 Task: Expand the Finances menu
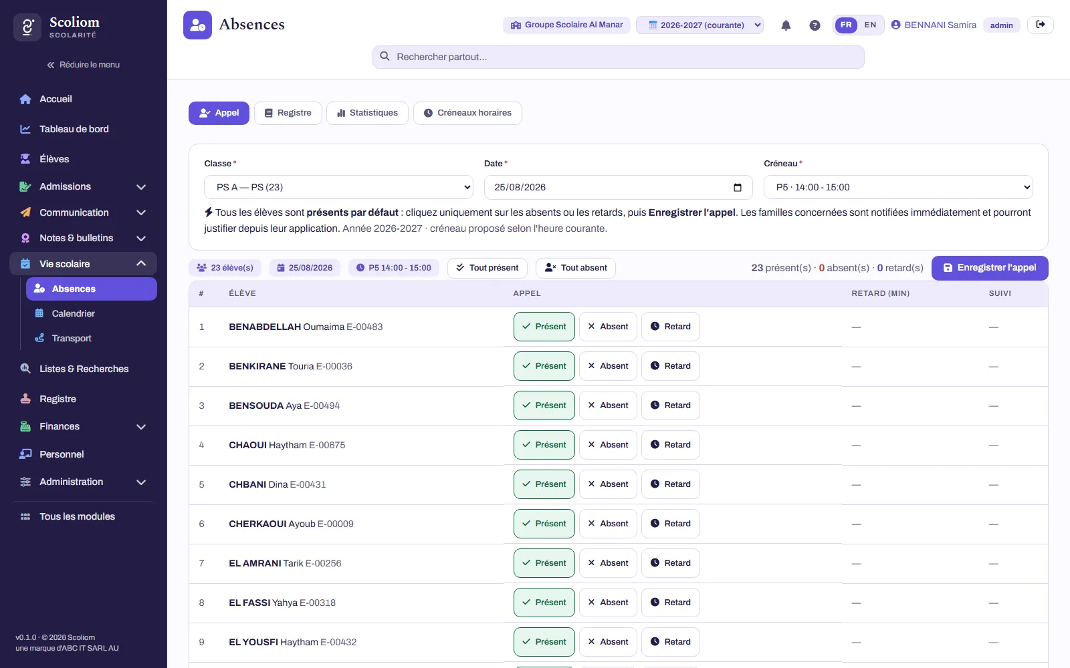click(84, 426)
